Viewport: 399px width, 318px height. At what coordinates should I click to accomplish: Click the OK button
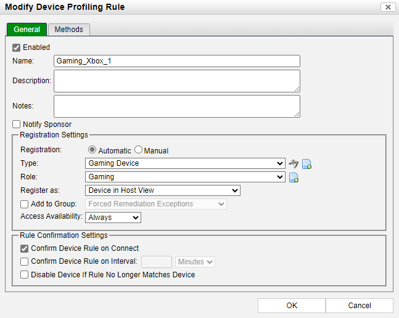tap(292, 306)
